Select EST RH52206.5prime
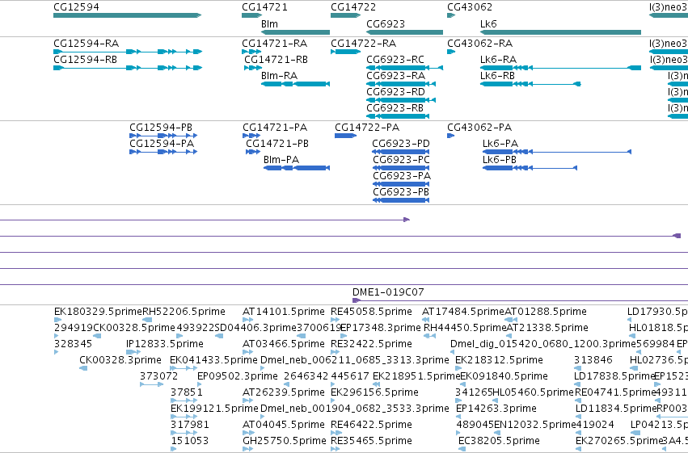Screen dimensions: 688x453 point(147,320)
